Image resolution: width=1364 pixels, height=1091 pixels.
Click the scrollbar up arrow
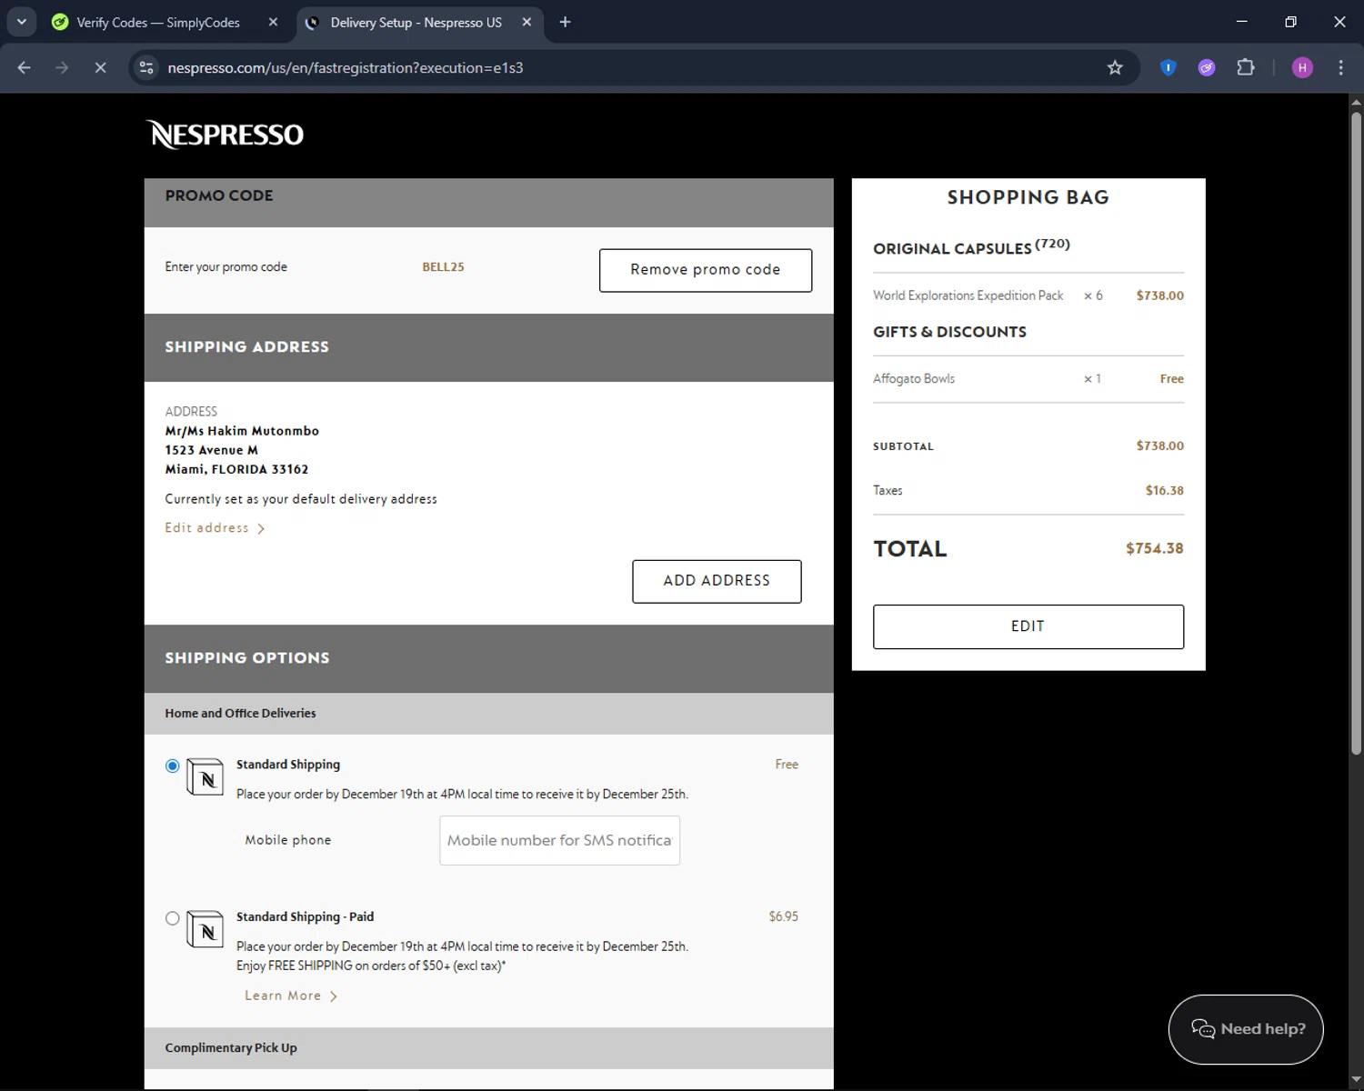coord(1356,102)
